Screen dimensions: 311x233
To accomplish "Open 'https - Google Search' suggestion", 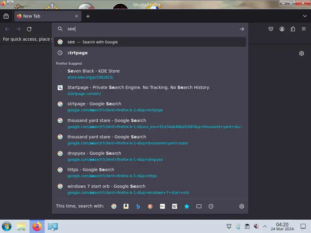I will tap(150, 173).
